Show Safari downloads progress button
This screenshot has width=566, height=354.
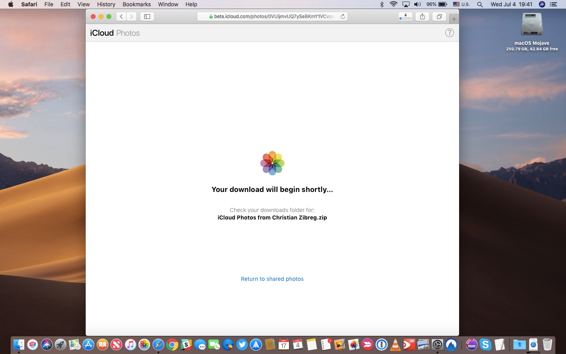pos(405,17)
